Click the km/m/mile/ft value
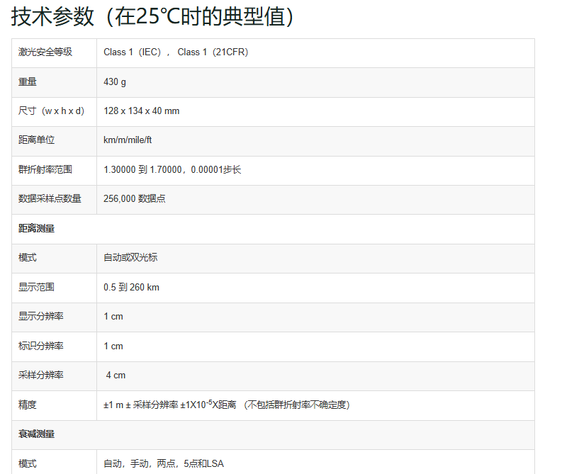Screen dimensions: 562x474 pos(128,140)
